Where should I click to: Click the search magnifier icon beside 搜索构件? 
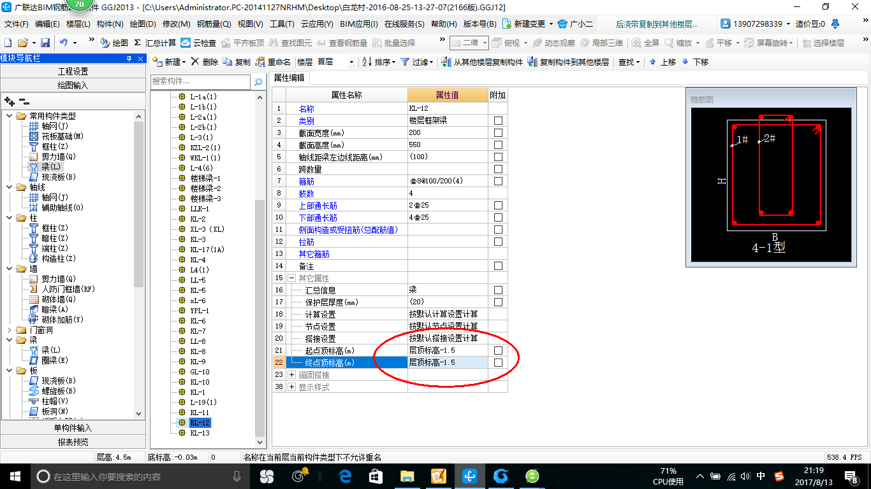pos(258,82)
